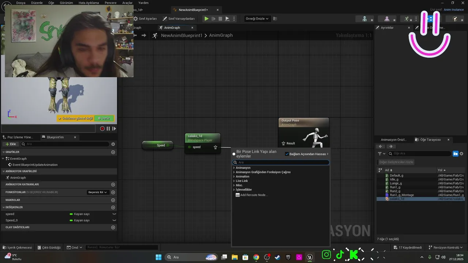
Task: Toggle visibility eye for the speed variable
Action: (x=114, y=214)
